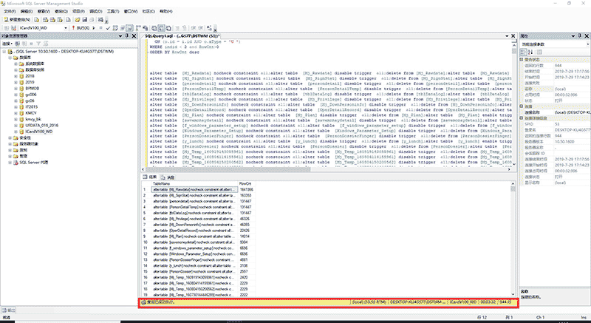Viewport: 591px width, 323px height.
Task: Click the Connect (连接) dropdown in Object Explorer
Action: [x=7, y=44]
